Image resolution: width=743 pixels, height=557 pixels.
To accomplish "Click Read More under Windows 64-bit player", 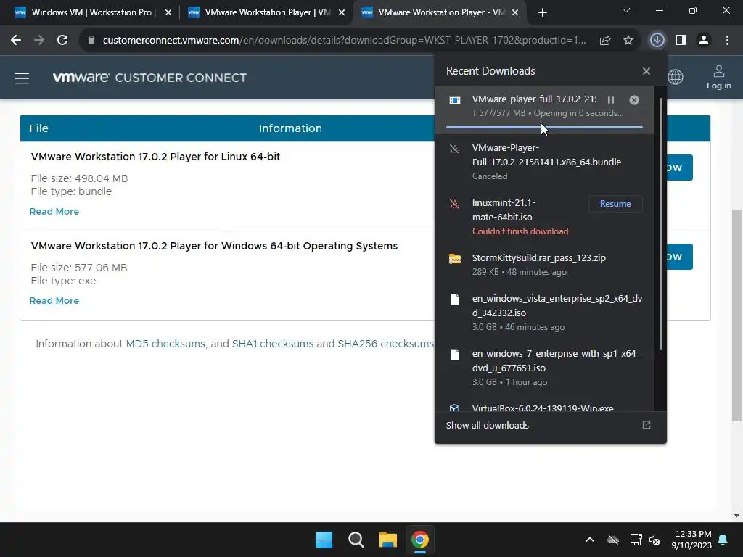I will click(54, 301).
